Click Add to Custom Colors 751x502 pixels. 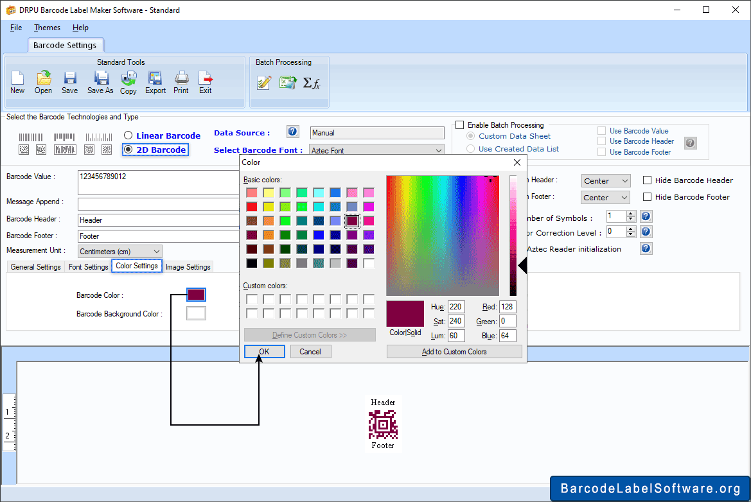[454, 352]
